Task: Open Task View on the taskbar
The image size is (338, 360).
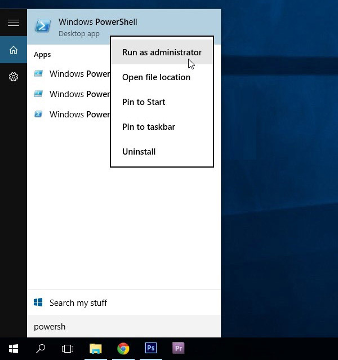Action: (68, 348)
